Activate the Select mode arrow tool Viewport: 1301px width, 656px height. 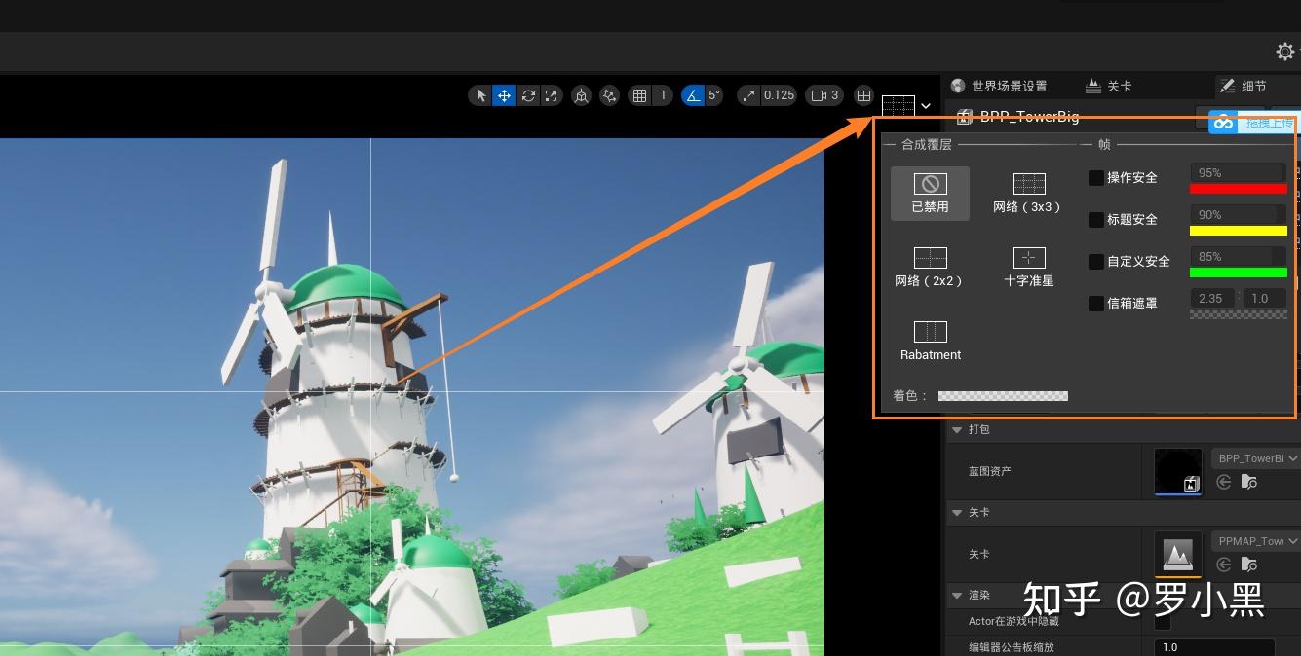click(480, 95)
